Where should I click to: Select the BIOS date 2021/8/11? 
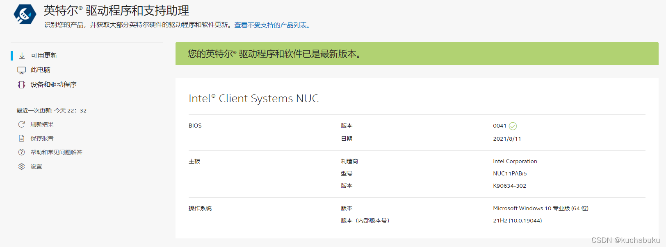(x=507, y=139)
